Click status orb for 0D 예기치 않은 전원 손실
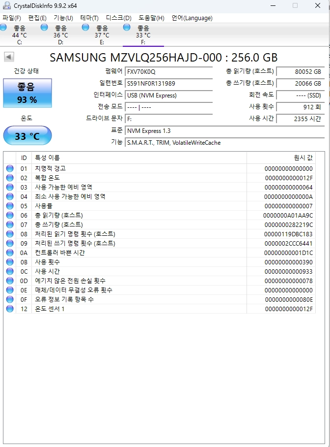330x447 pixels. pos(10,281)
